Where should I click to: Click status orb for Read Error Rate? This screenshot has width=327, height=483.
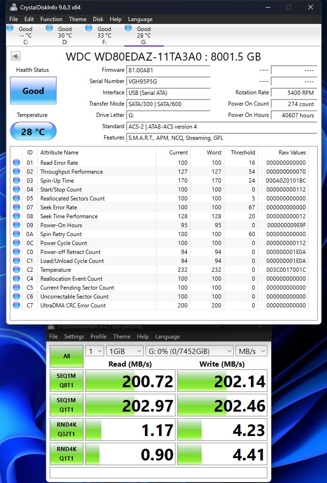(17, 162)
